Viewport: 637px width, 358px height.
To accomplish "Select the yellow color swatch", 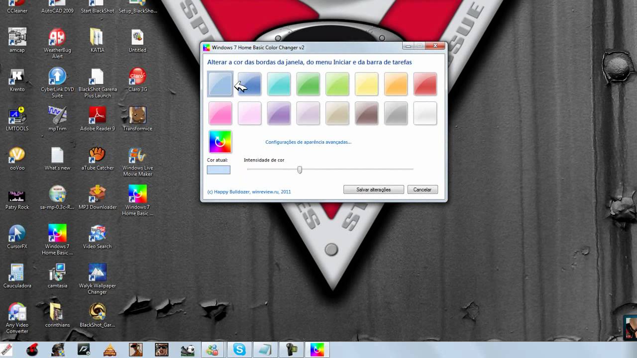I will click(367, 84).
